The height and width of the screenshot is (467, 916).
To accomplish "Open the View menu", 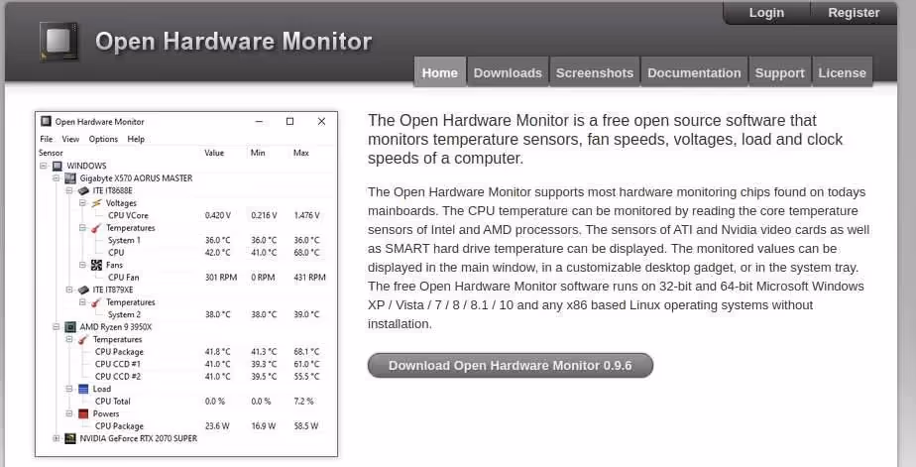I will (x=70, y=139).
